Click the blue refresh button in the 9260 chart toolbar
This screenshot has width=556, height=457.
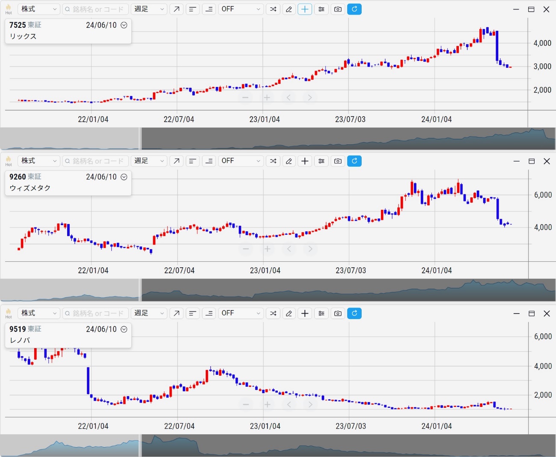(x=354, y=161)
